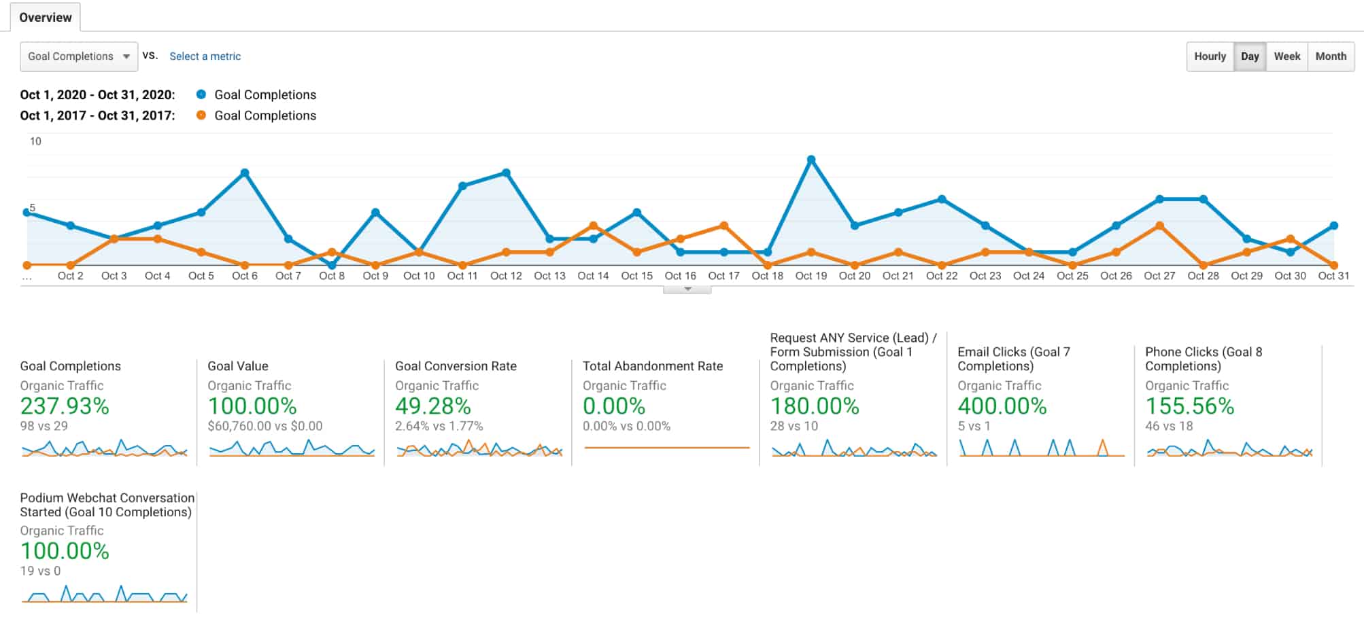Click the orange 2017 legend dot
Screen dimensions: 1364x621
pos(201,115)
